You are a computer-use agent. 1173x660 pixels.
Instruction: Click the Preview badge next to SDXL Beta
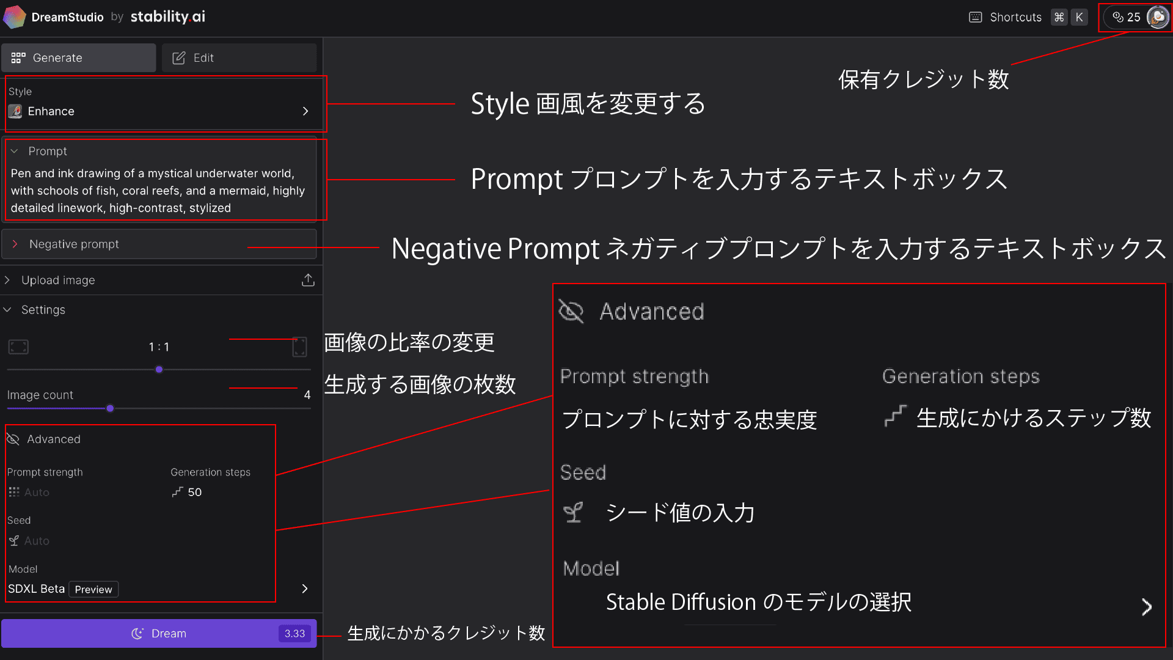[x=93, y=588]
